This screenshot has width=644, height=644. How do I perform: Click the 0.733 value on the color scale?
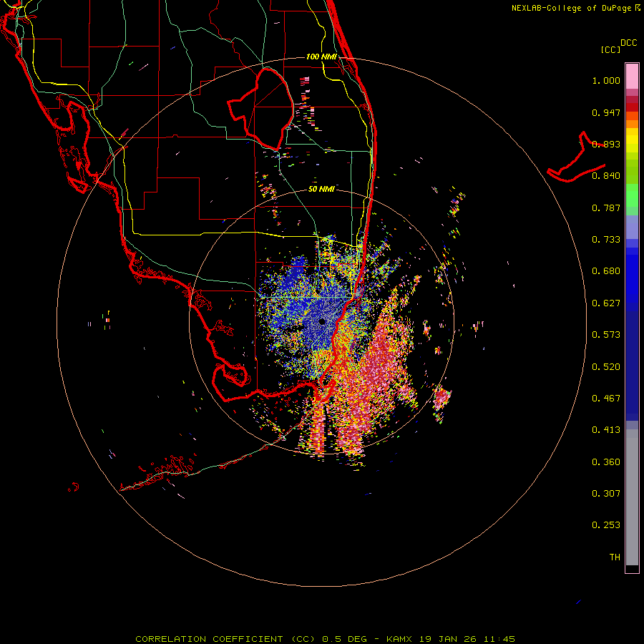(606, 240)
